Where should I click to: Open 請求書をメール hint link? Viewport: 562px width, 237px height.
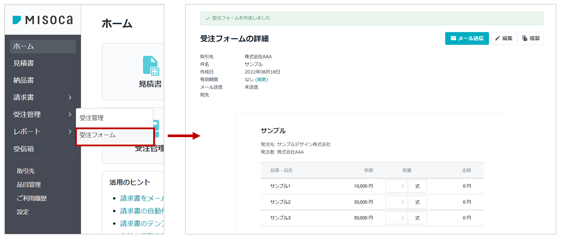[x=142, y=198]
